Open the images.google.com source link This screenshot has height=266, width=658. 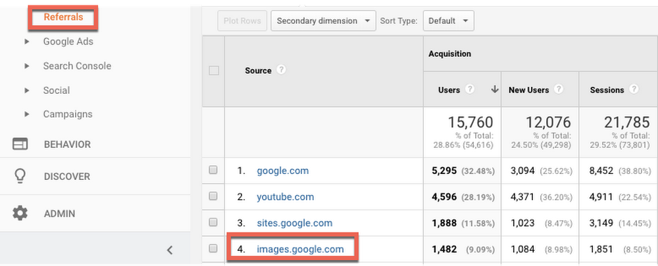(x=300, y=249)
